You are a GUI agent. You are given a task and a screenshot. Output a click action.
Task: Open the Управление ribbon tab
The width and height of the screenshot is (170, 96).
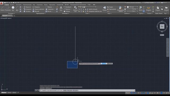(40, 5)
